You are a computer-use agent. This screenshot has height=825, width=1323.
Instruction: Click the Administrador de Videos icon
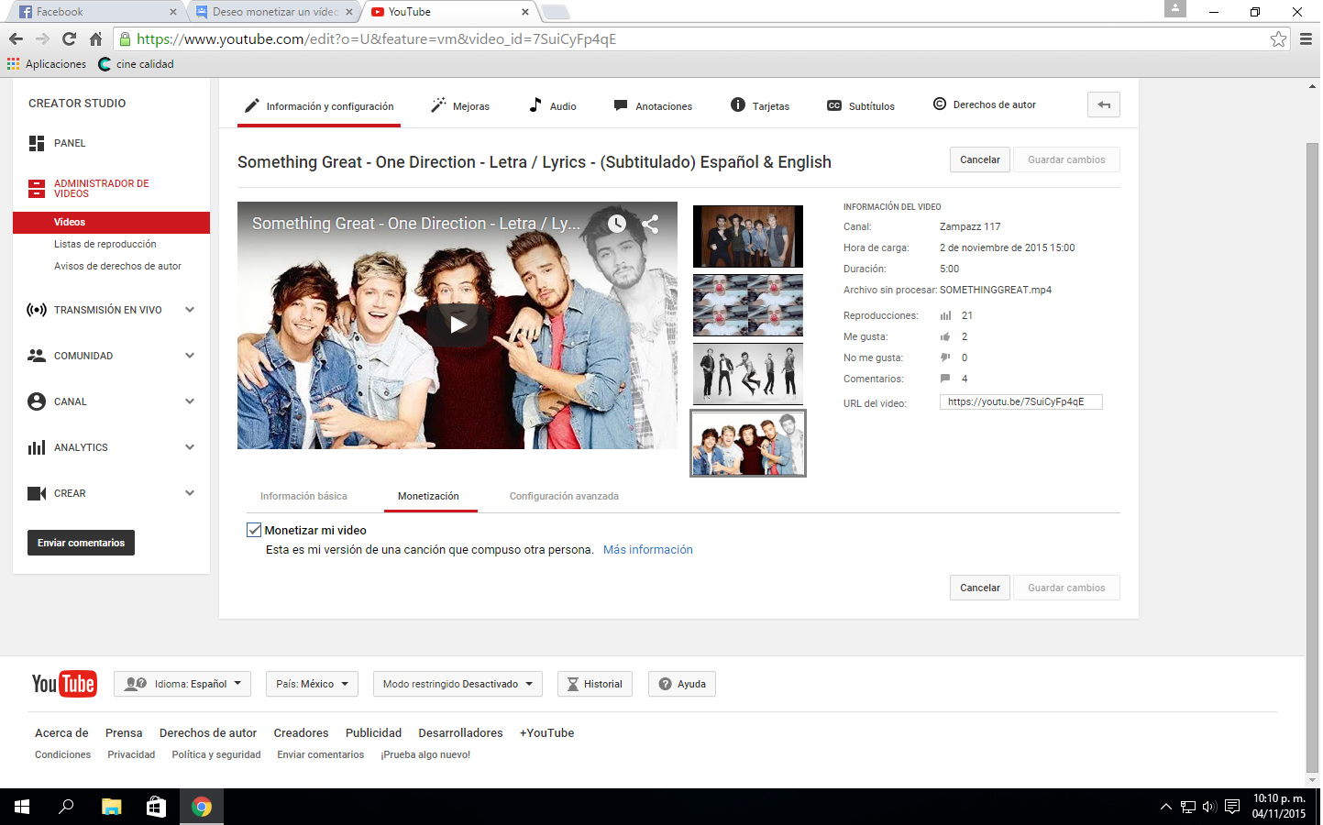tap(37, 189)
